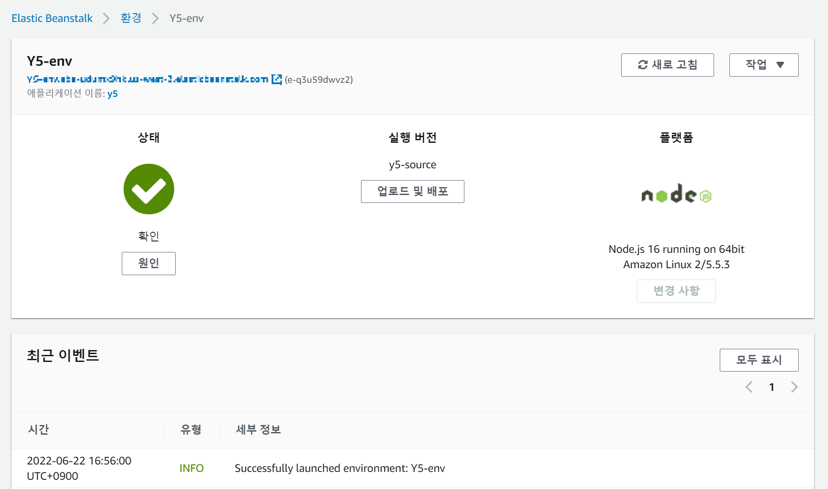Open Elastic Beanstalk breadcrumb link
Viewport: 828px width, 489px height.
coord(52,18)
